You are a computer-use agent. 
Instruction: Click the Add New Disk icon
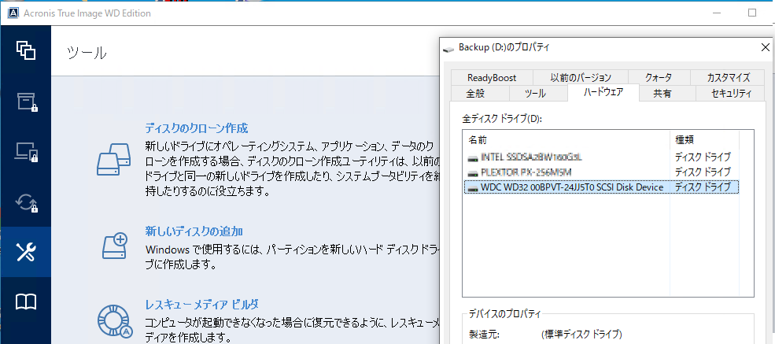pyautogui.click(x=115, y=246)
